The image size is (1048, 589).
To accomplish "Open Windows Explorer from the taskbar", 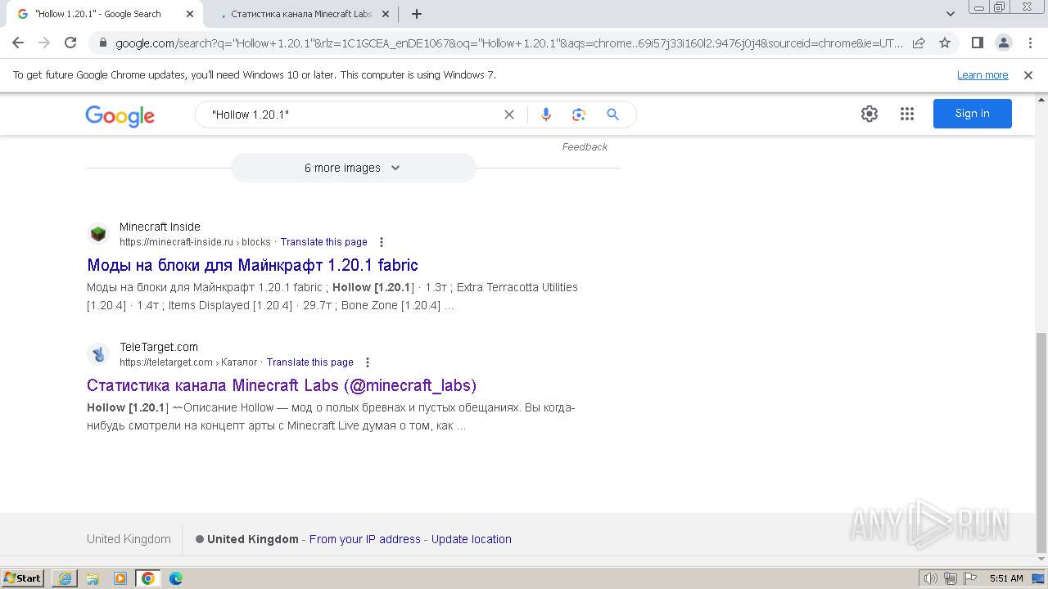I will pos(93,578).
